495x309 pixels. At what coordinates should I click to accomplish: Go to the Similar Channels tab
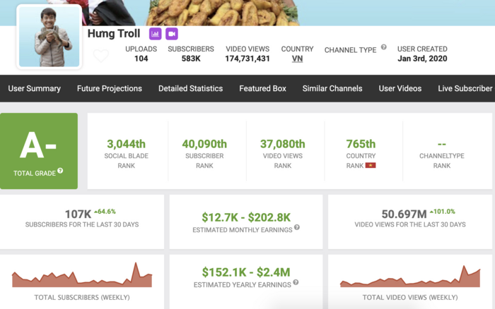pos(332,88)
